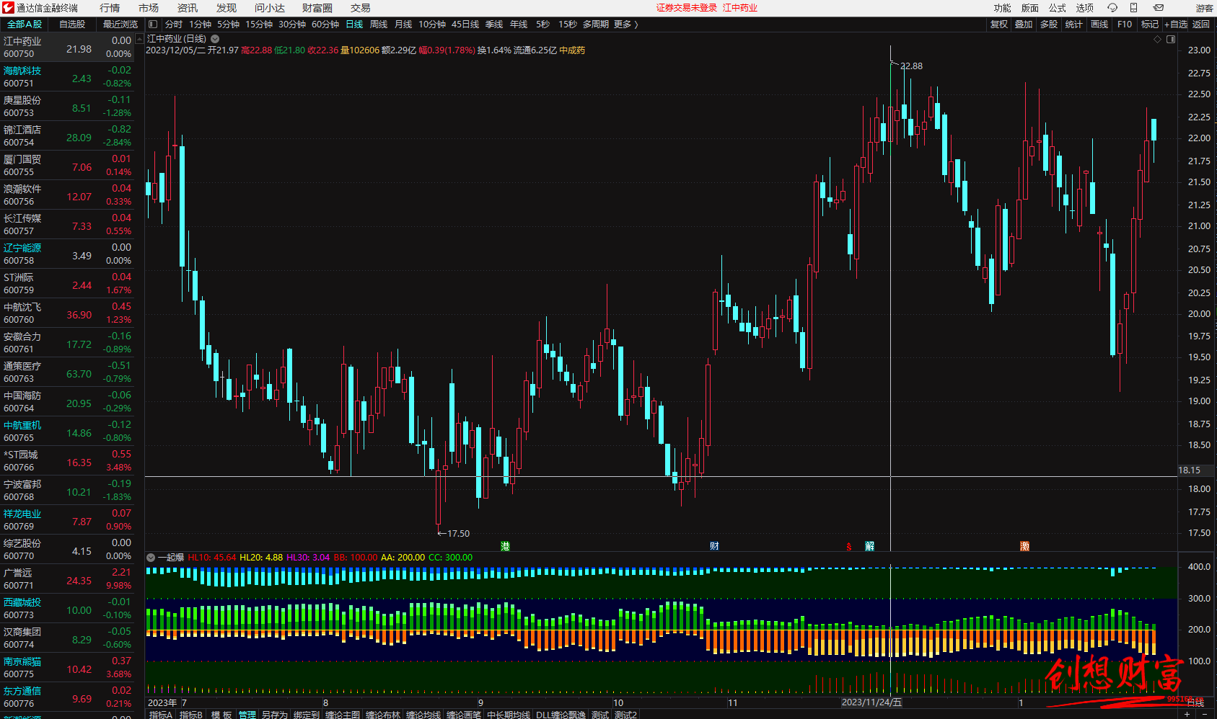1217x719 pixels.
Task: Switch to 最近浏览 list tab
Action: point(120,24)
